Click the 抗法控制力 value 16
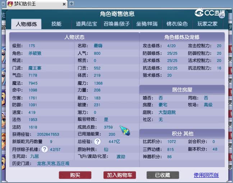The image size is (233, 183). [x=219, y=68]
